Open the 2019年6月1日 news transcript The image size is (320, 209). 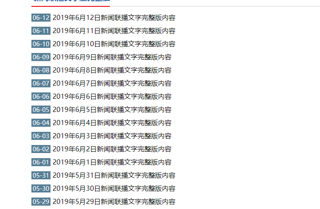coord(112,162)
